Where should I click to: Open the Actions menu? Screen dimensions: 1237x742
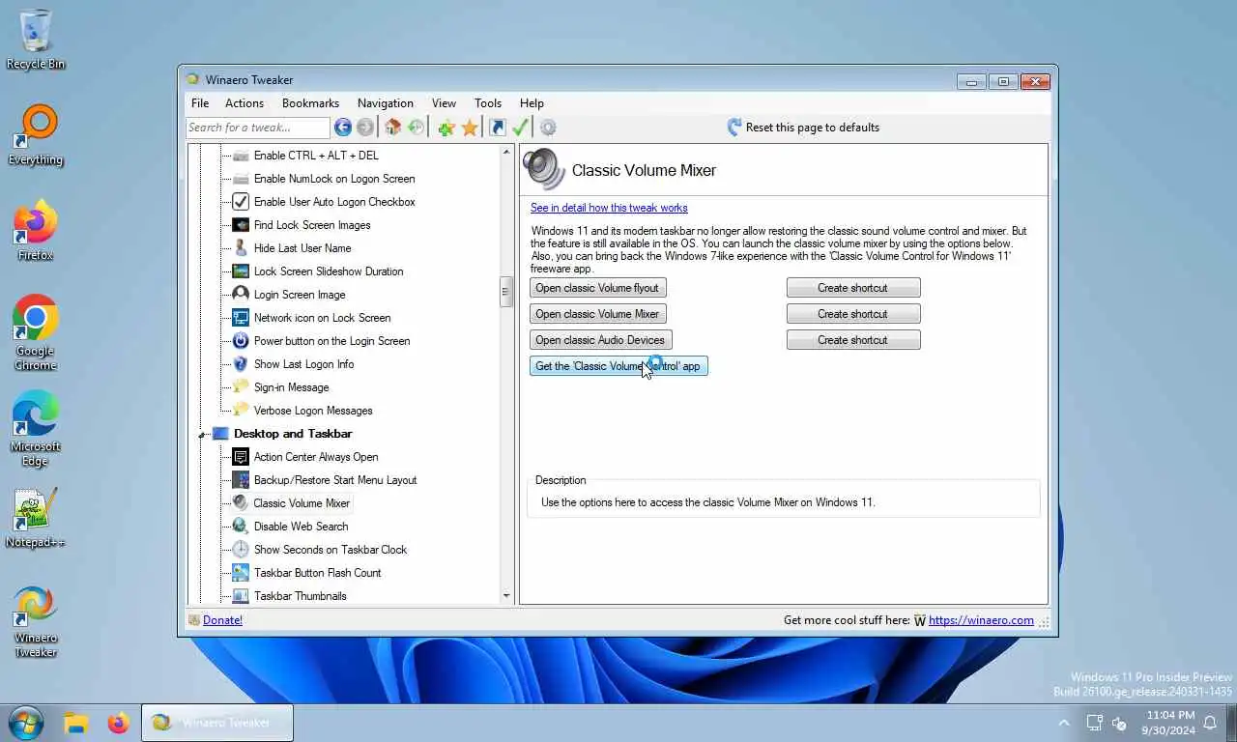click(x=245, y=103)
